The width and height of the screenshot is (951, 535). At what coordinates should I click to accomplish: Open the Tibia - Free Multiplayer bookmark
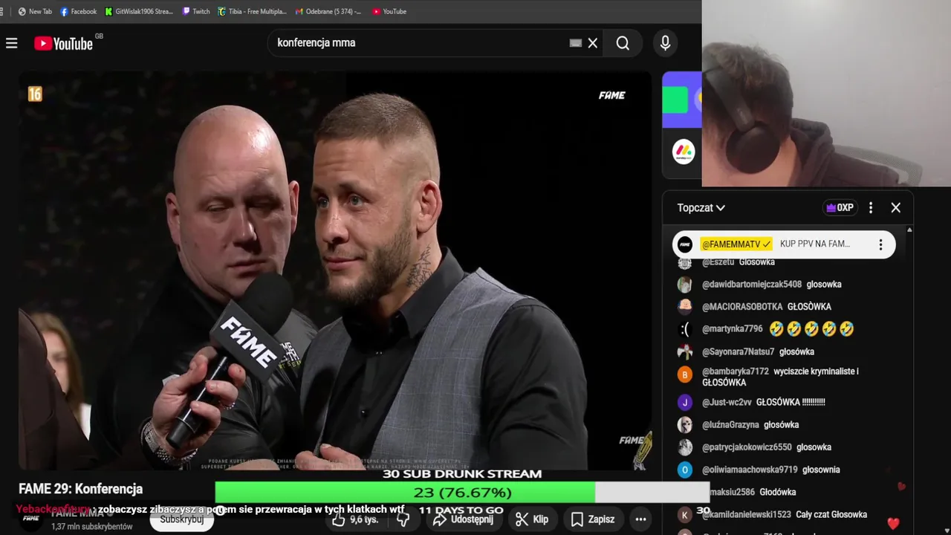252,11
